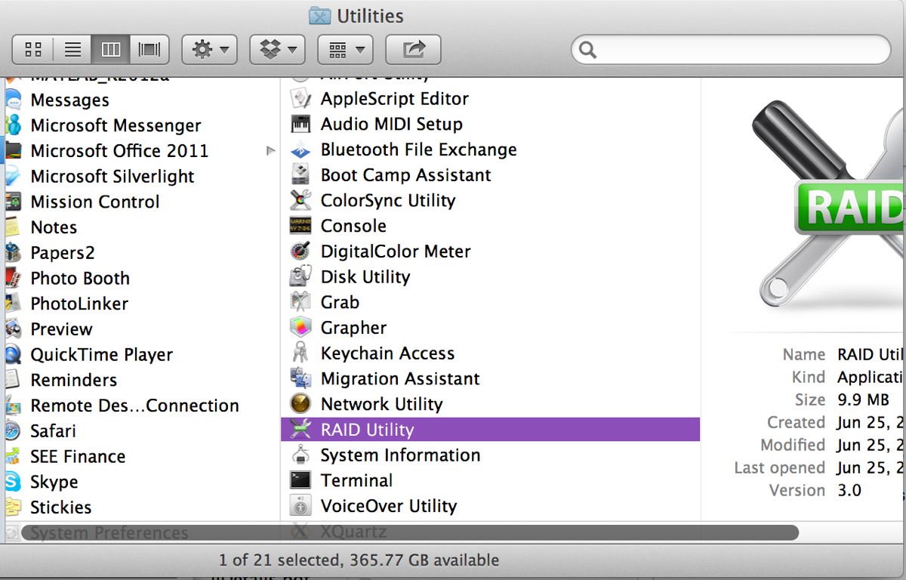The width and height of the screenshot is (906, 580).
Task: Click the Skype icon
Action: coord(13,482)
